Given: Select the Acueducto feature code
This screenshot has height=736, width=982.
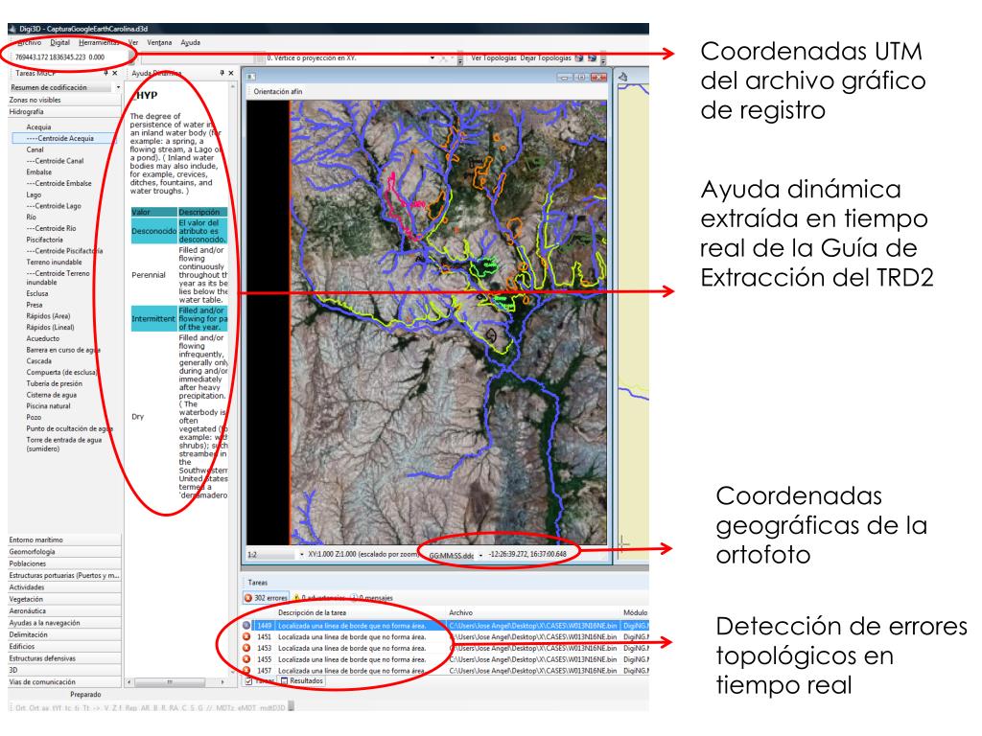Looking at the screenshot, I should click(42, 338).
